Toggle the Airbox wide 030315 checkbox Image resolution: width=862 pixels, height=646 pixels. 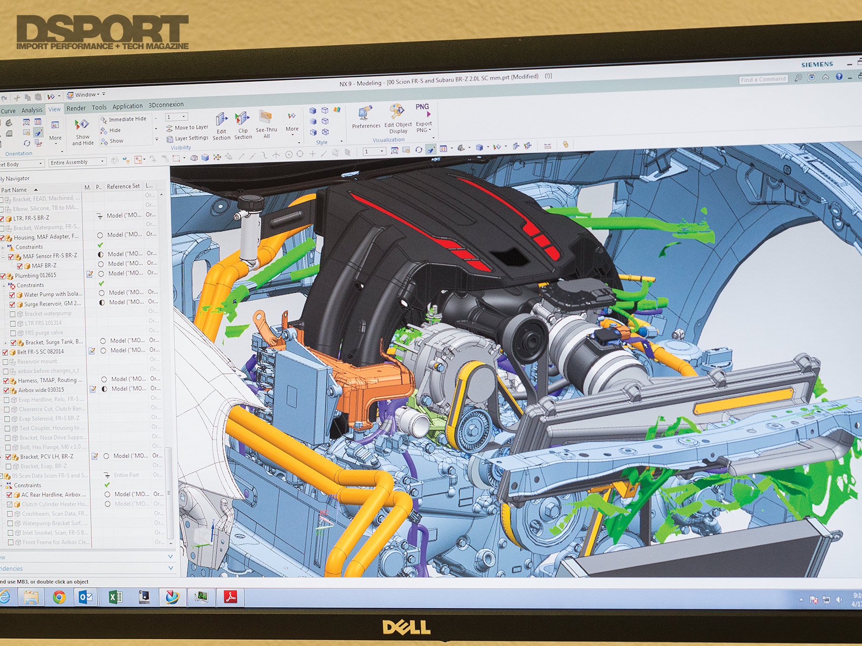[7, 391]
